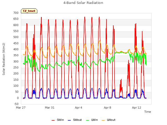Image resolution: width=167 pixels, height=125 pixels.
Task: Click the -50 y-axis tick label
Action: click(x=16, y=104)
